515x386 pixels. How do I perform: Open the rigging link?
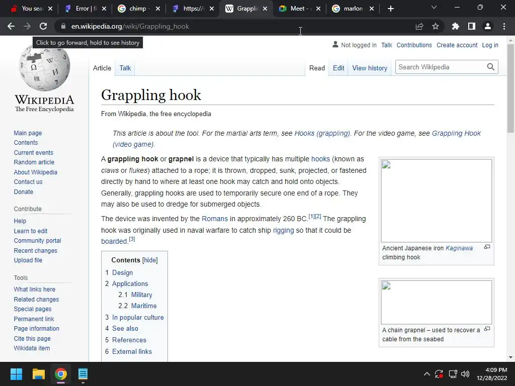284,230
